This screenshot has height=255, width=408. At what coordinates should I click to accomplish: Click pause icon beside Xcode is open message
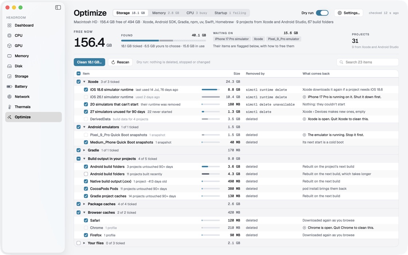[304, 119]
